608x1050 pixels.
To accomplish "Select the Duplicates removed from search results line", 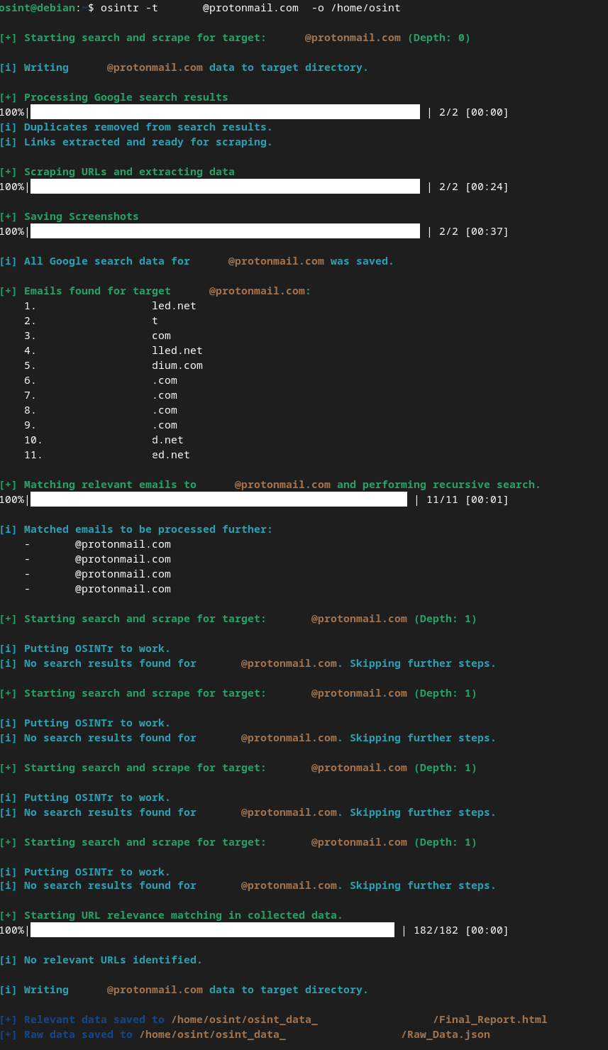I will [x=148, y=127].
